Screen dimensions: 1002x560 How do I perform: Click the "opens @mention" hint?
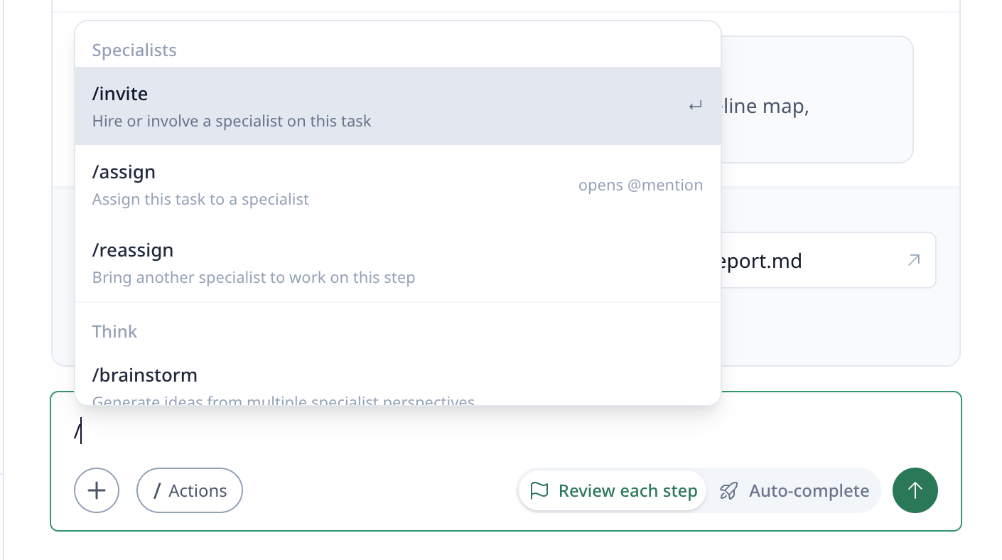[640, 185]
